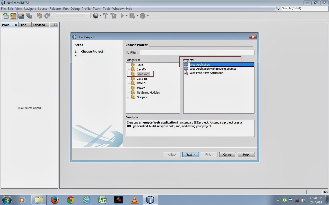Open the Windows Start menu
The width and height of the screenshot is (329, 205).
pos(7,200)
